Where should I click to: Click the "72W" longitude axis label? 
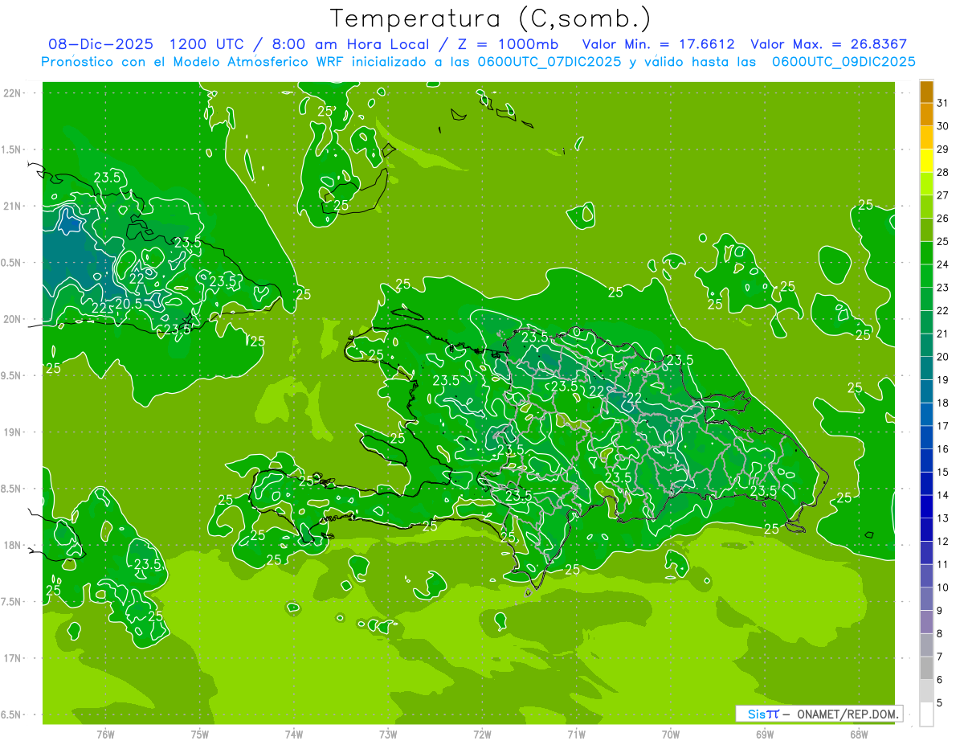(x=482, y=734)
